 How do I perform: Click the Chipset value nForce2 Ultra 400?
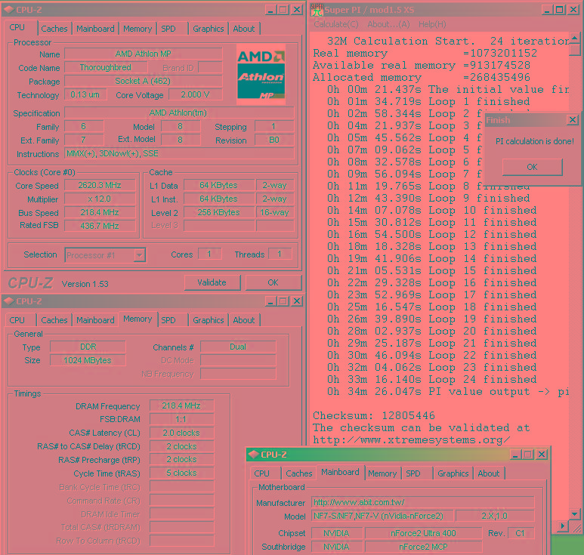point(424,533)
